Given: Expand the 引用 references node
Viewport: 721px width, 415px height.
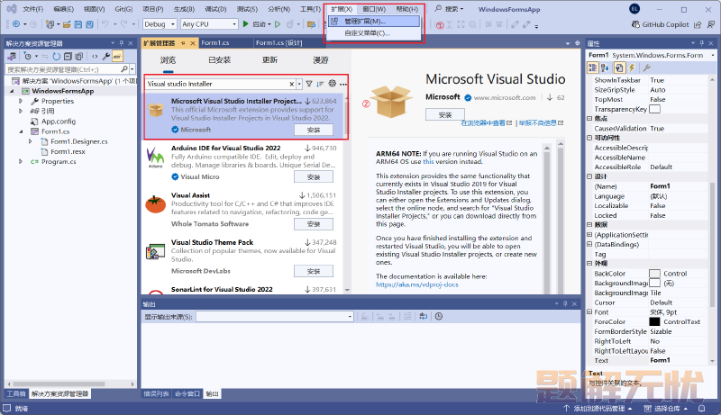Looking at the screenshot, I should 21,111.
